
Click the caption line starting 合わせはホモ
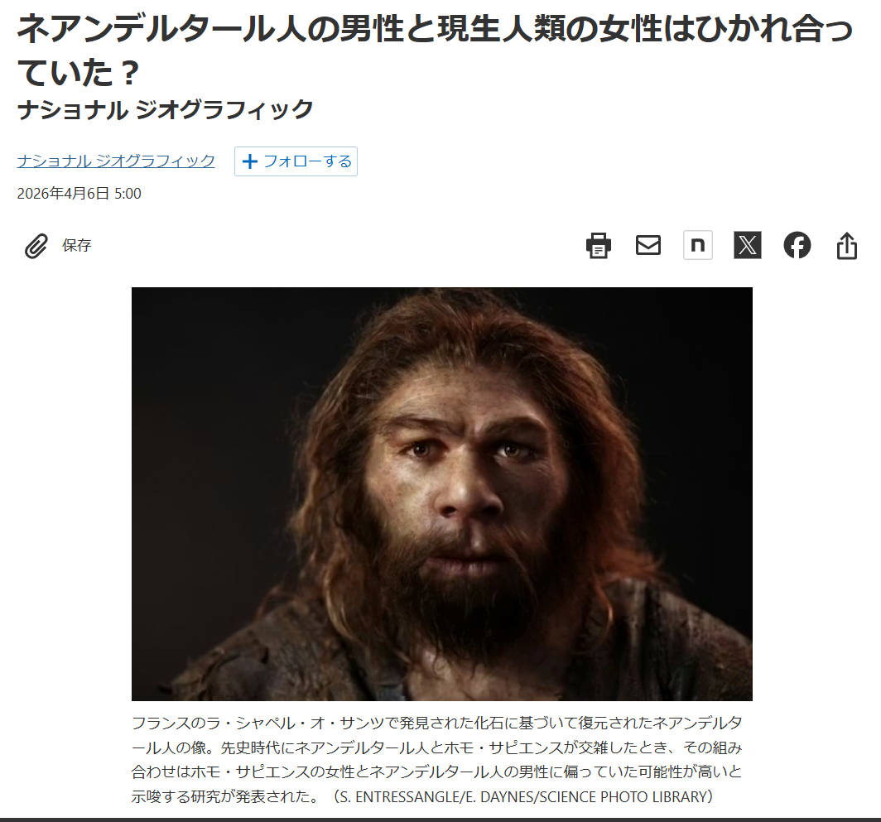pos(437,772)
